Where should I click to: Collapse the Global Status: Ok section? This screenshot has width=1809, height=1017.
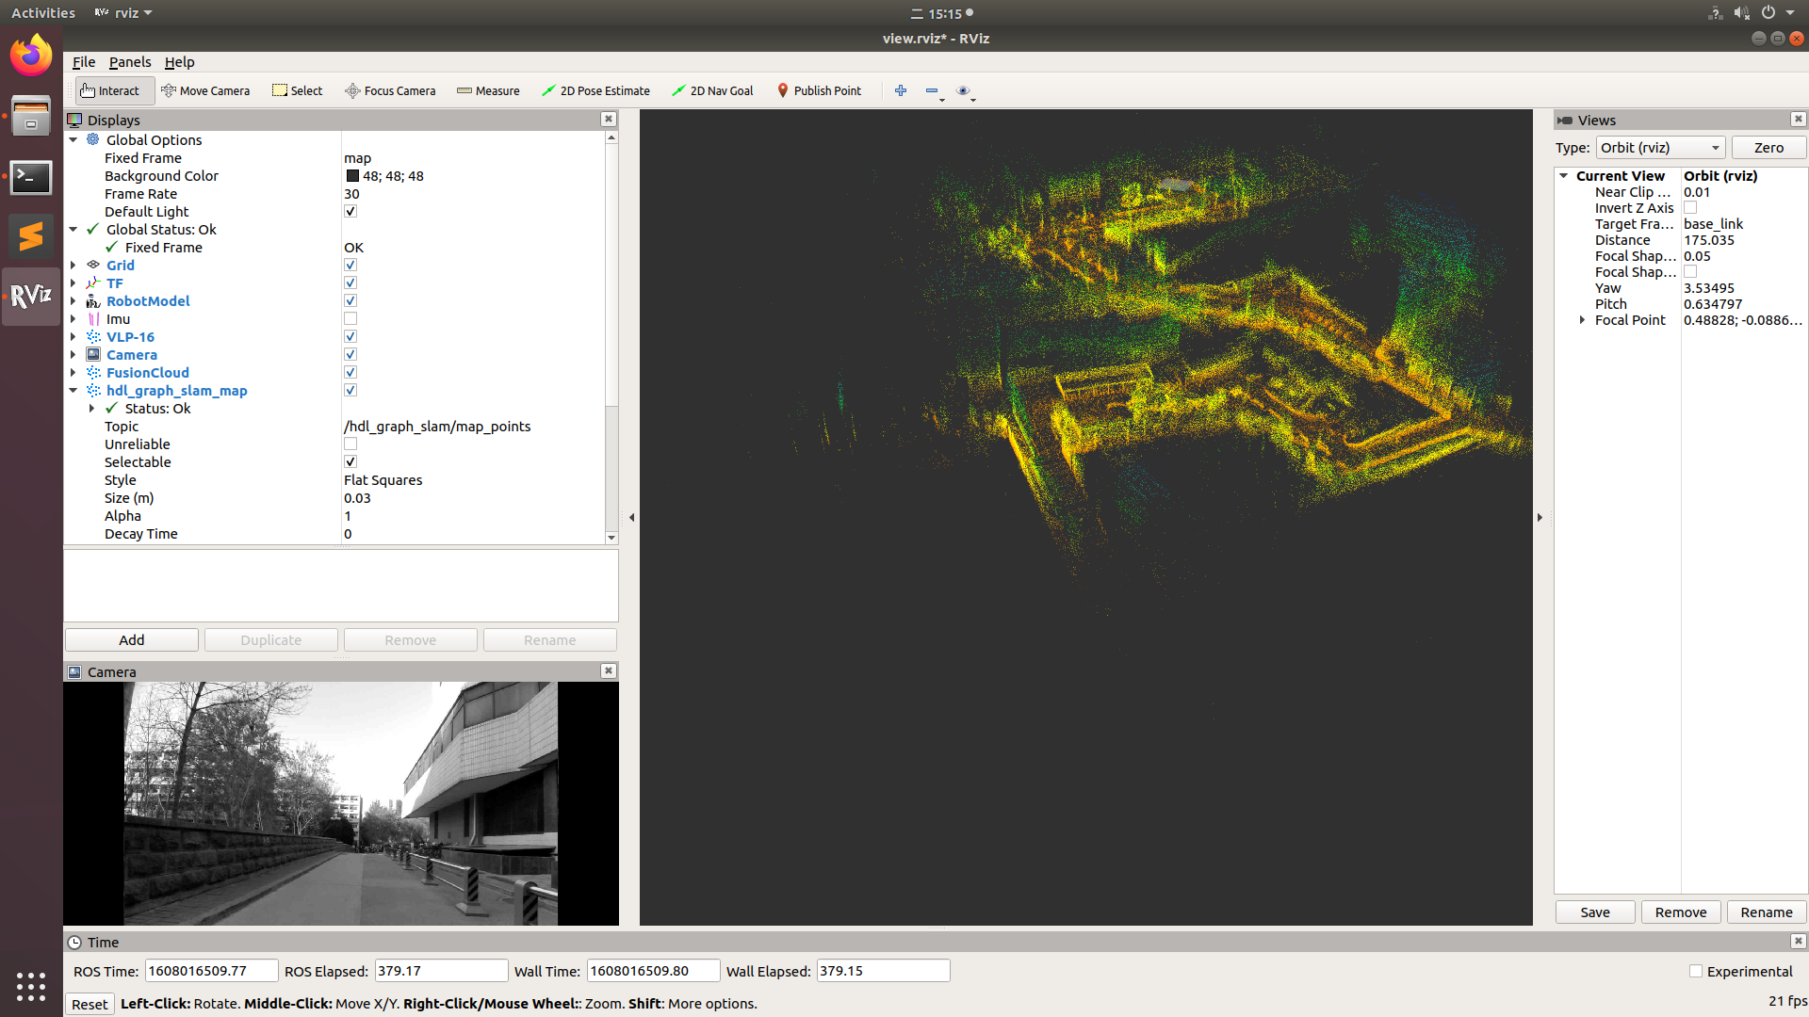point(73,229)
